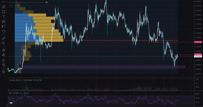
Task: Click the 0.11018 price label
Action: 198,42
